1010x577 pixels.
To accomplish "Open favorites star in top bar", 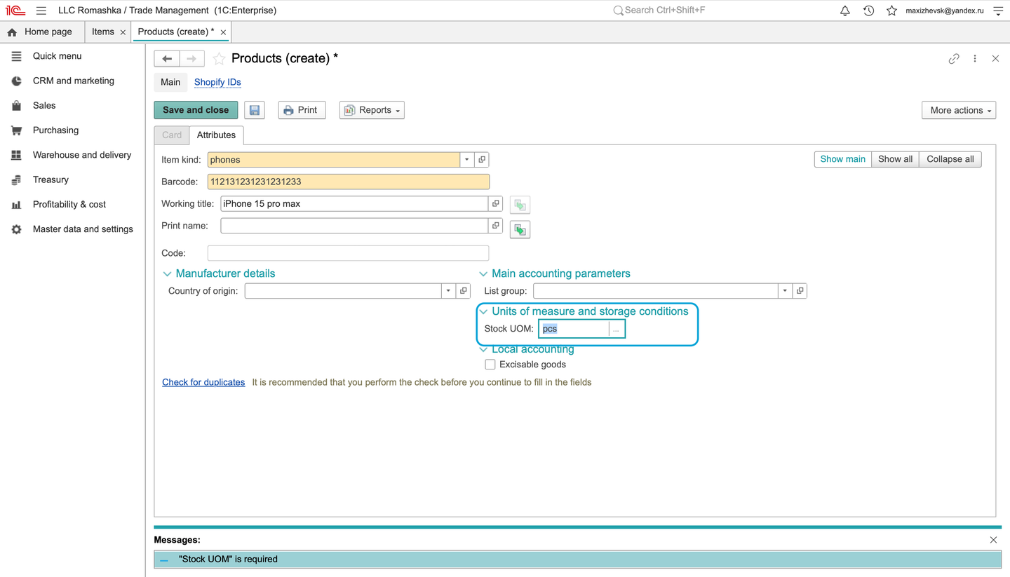I will coord(891,11).
